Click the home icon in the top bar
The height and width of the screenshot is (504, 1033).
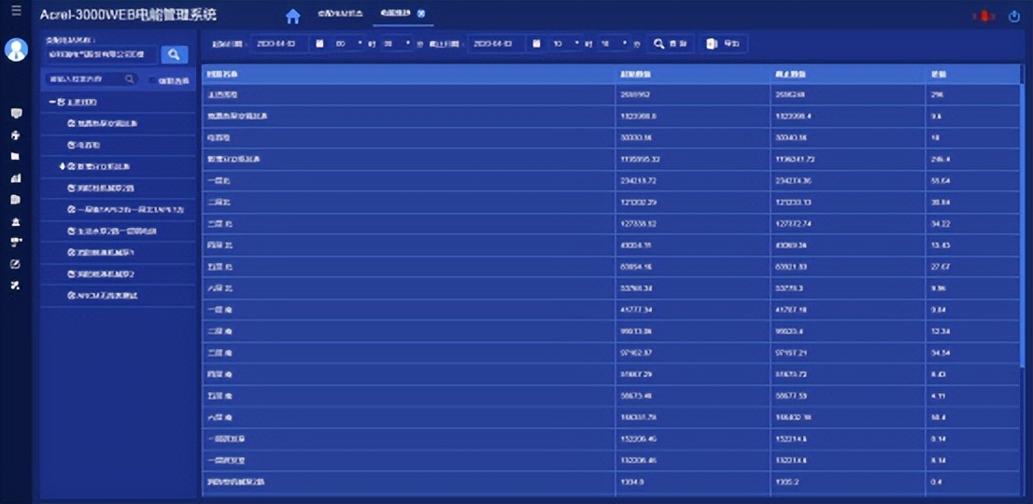293,16
